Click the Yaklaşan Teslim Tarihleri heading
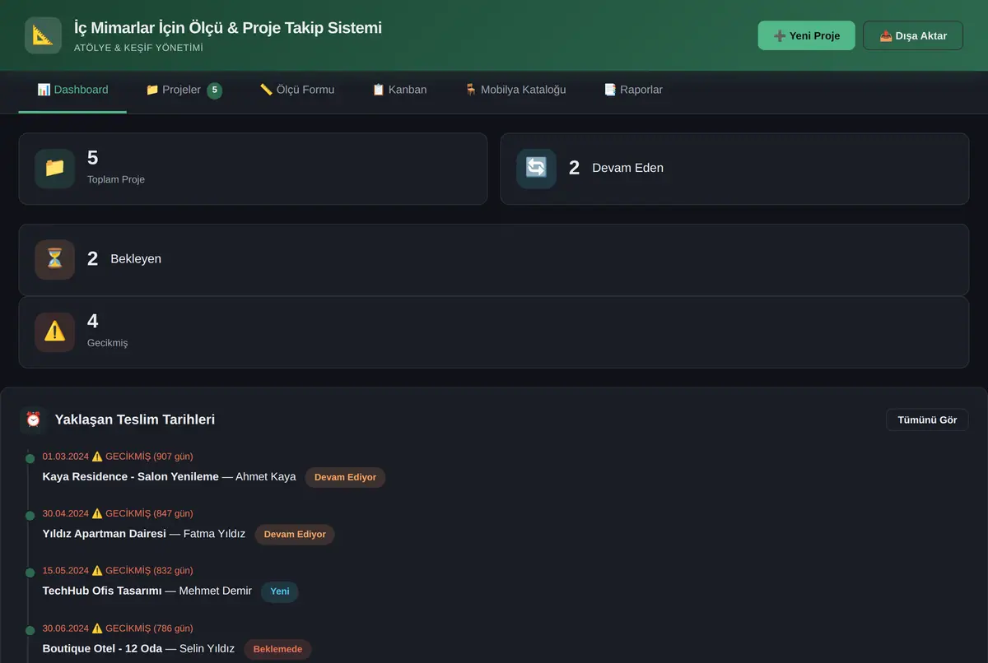988x663 pixels. click(135, 420)
